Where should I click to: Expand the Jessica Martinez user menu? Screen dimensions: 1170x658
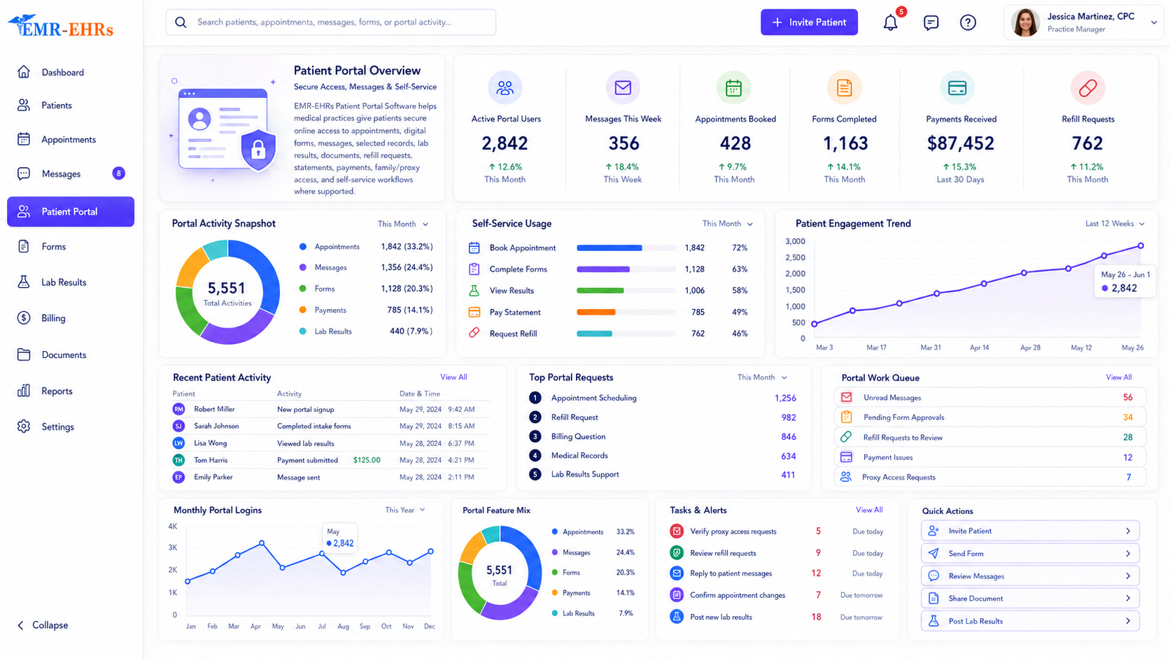(1153, 22)
